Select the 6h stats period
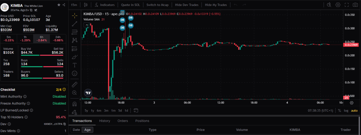The height and width of the screenshot is (135, 361). tap(41, 39)
